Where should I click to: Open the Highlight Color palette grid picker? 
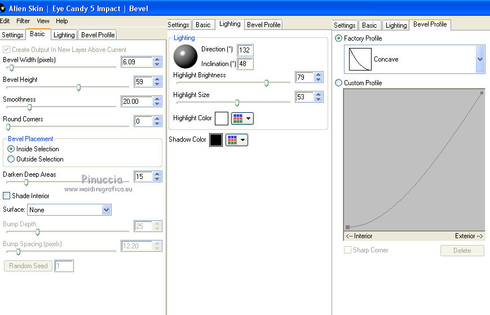point(242,119)
